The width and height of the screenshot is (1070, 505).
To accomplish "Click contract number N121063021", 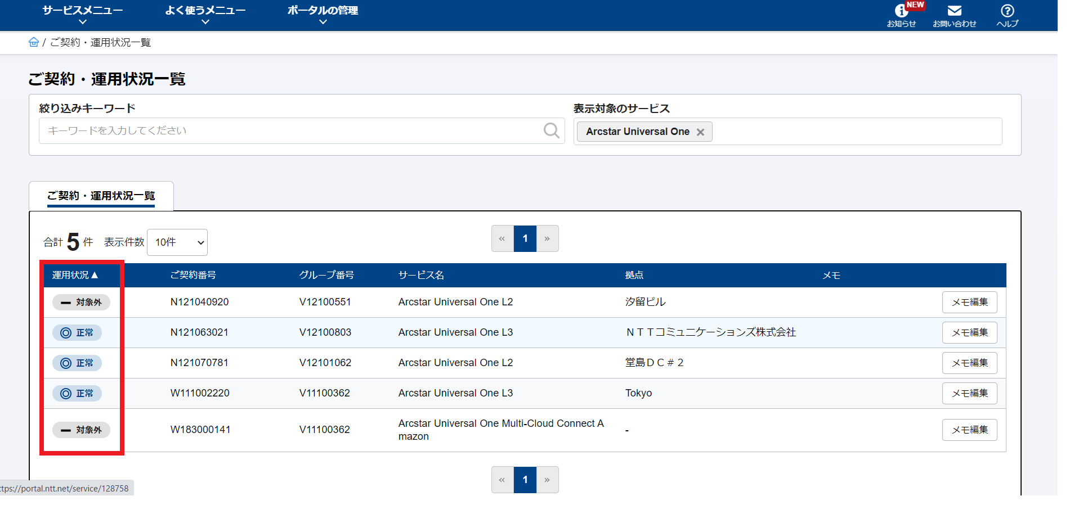I will point(199,332).
